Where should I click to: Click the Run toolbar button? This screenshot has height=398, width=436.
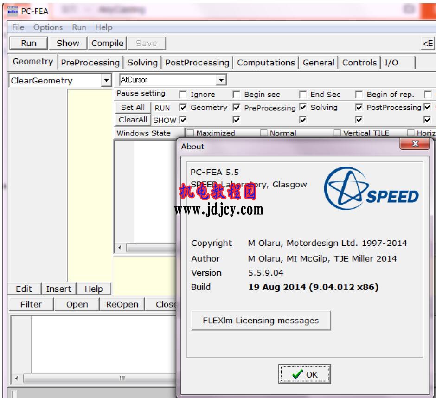29,44
